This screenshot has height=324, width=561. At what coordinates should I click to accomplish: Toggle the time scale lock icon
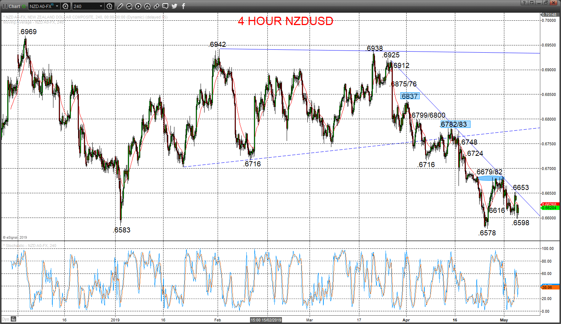(13, 319)
